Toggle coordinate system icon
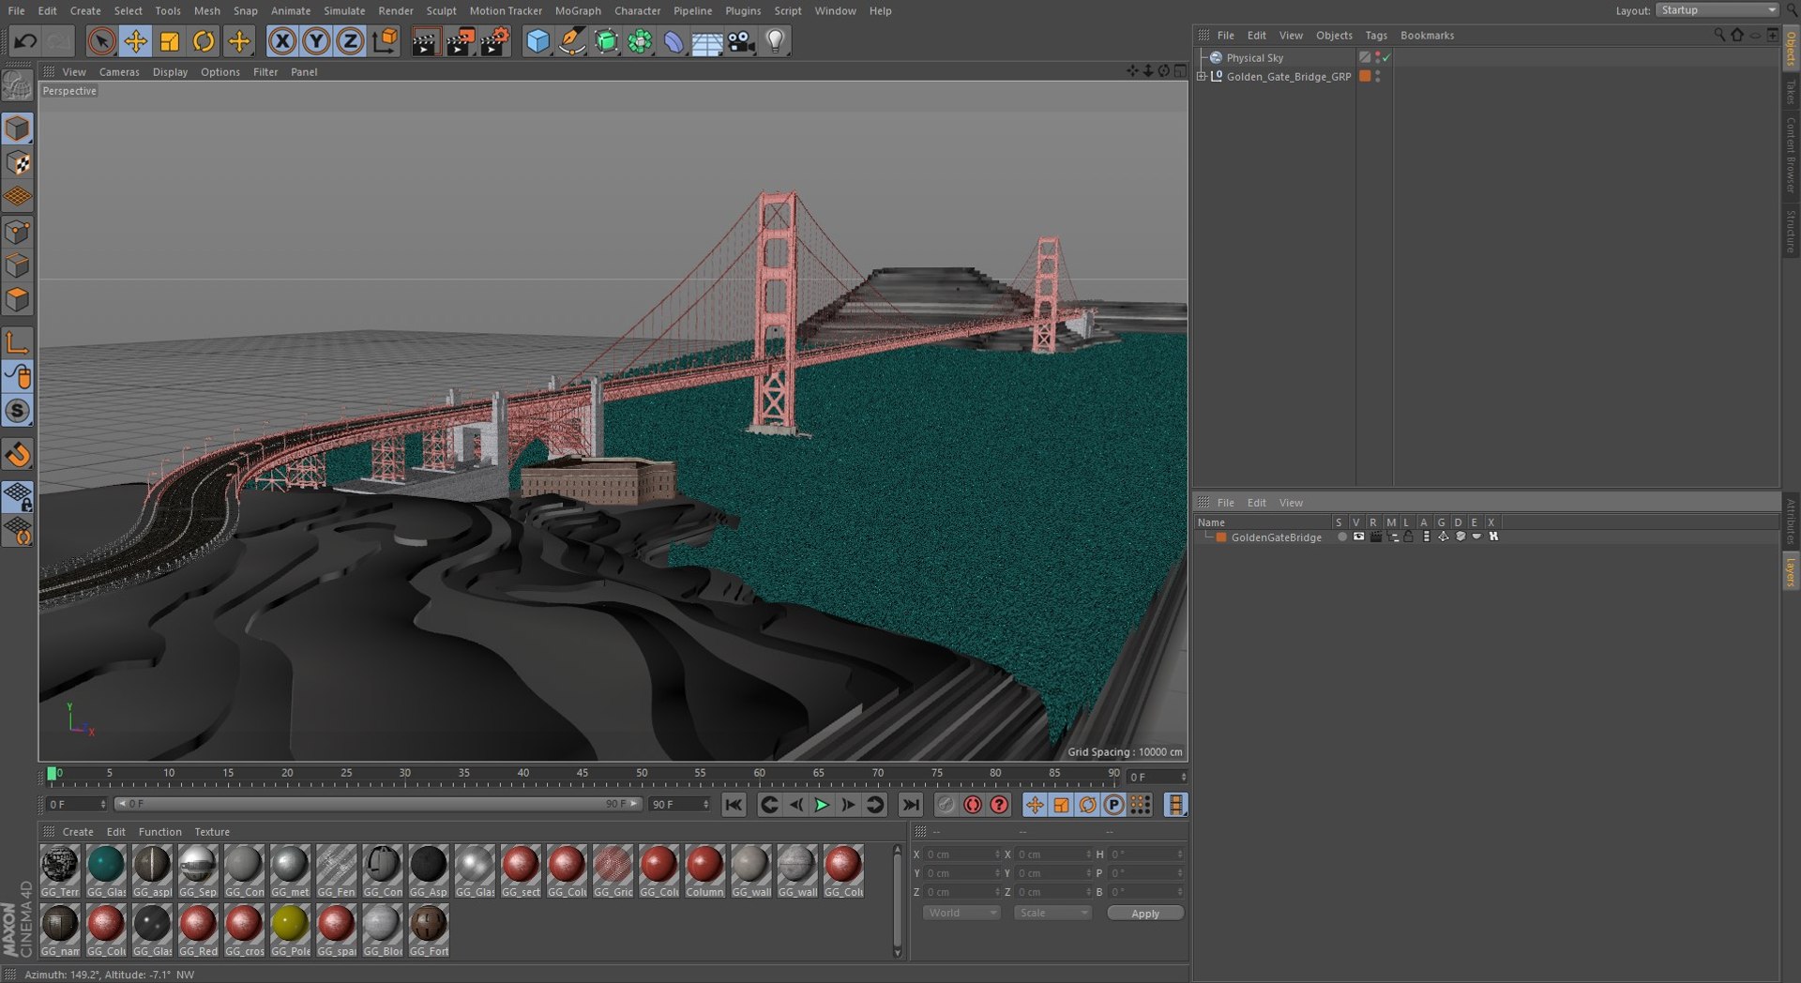 (385, 41)
